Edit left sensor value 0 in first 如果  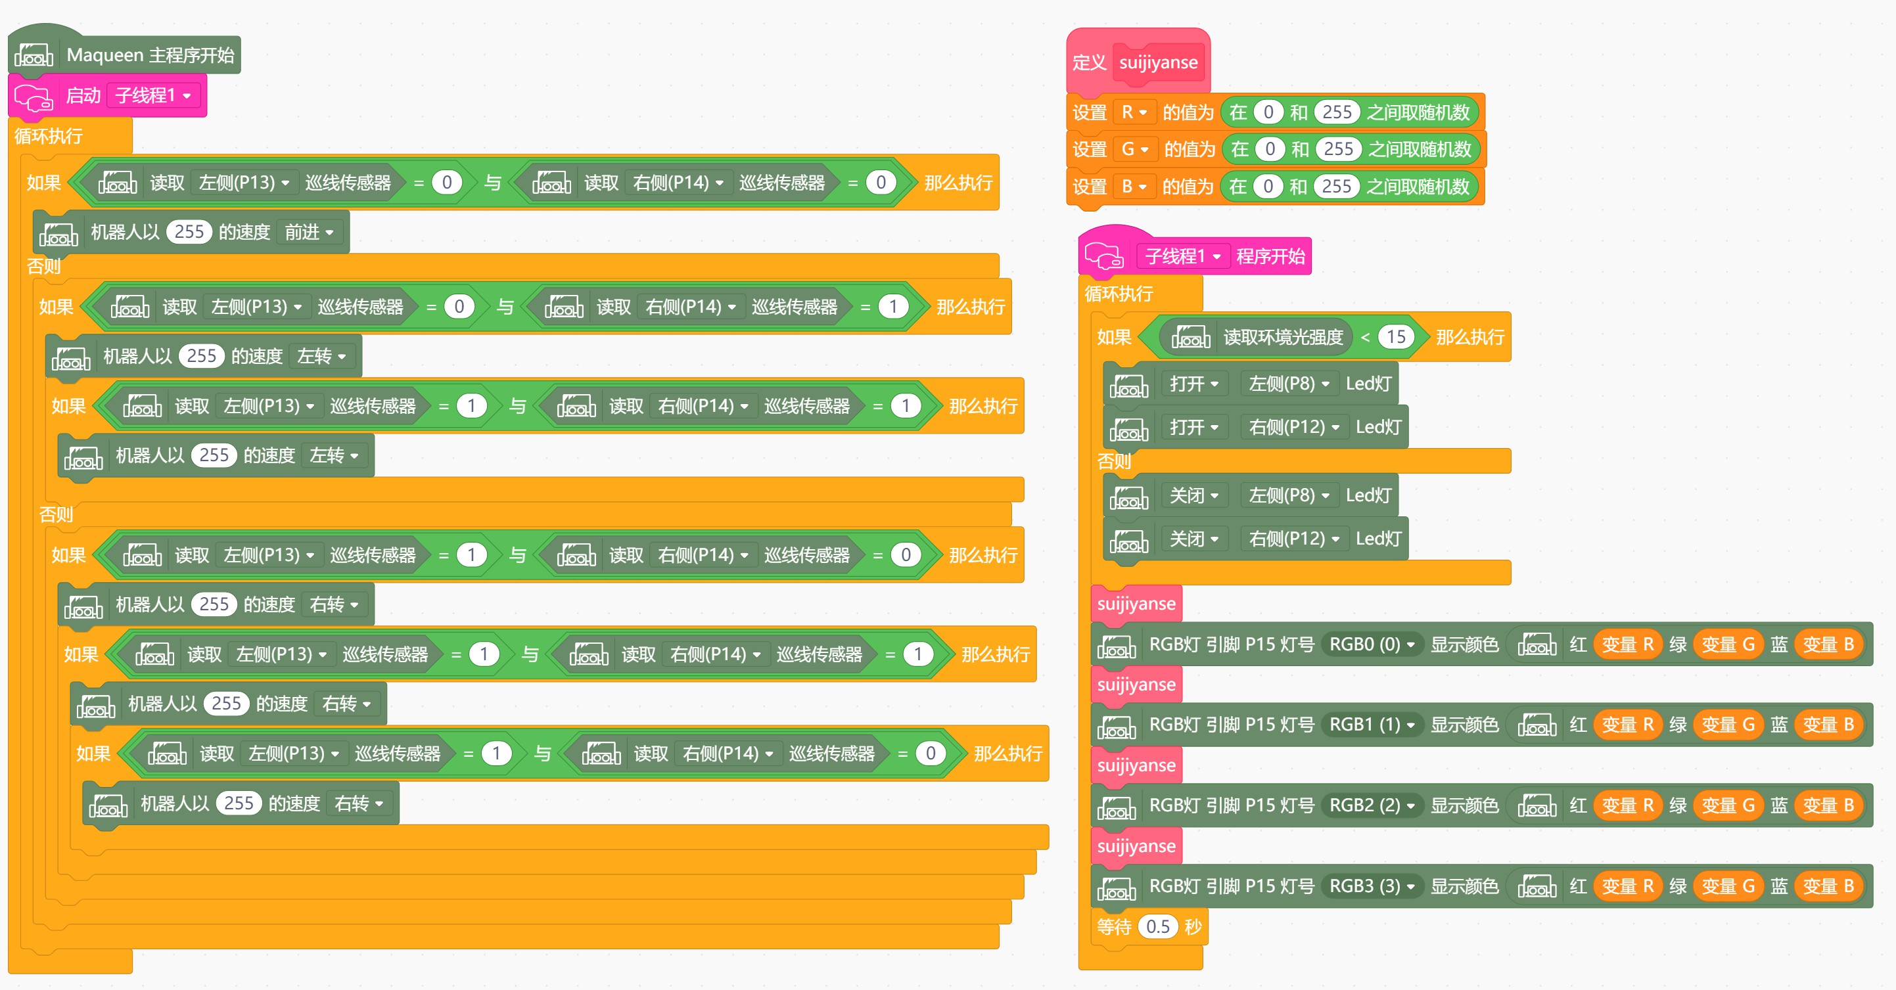click(447, 183)
